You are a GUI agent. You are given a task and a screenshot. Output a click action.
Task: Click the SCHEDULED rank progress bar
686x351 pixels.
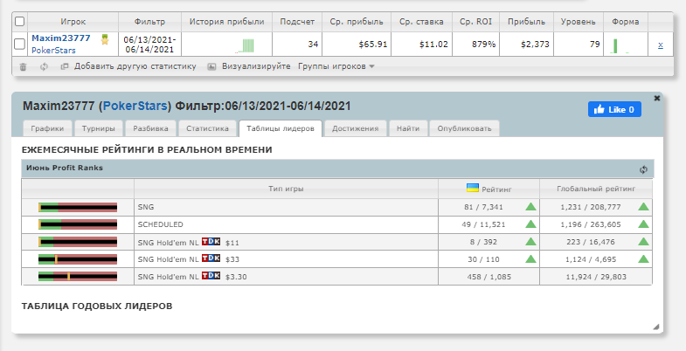pyautogui.click(x=78, y=224)
